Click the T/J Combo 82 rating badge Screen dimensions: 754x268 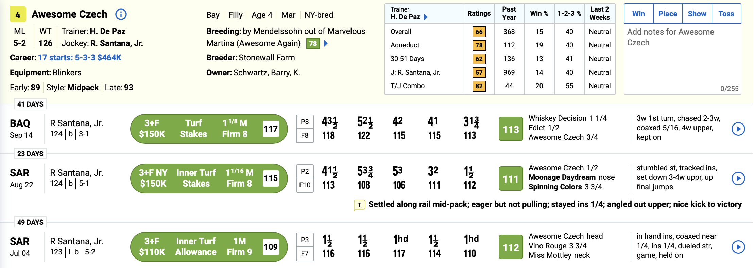[479, 86]
